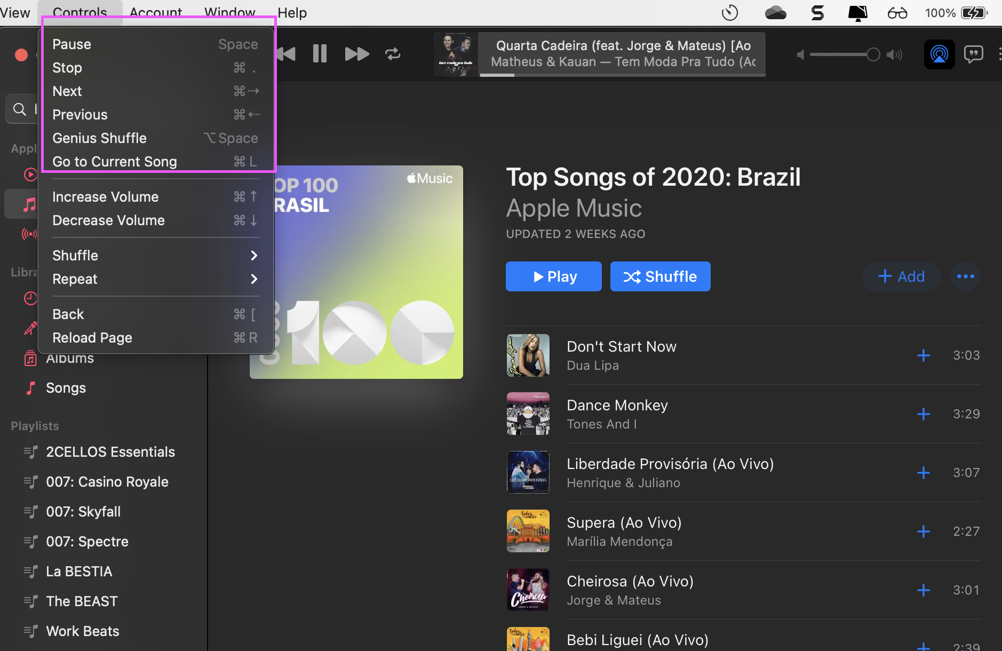Click the Time Machine menu bar icon
This screenshot has height=651, width=1002.
click(x=729, y=13)
